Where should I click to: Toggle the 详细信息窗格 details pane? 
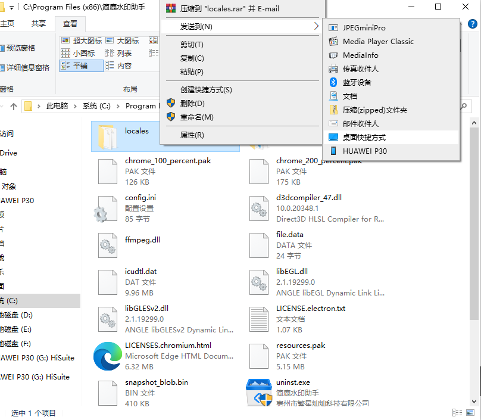point(27,67)
